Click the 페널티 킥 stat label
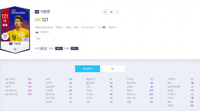200x111 pixels. point(90,79)
